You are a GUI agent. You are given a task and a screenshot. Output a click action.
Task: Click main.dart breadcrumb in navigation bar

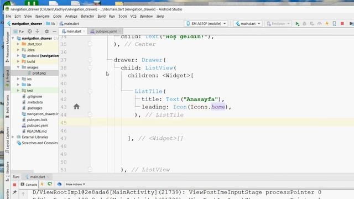69,23
